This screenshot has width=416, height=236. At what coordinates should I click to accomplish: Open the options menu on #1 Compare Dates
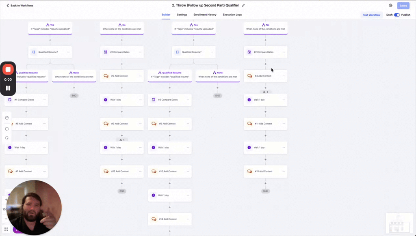click(140, 52)
